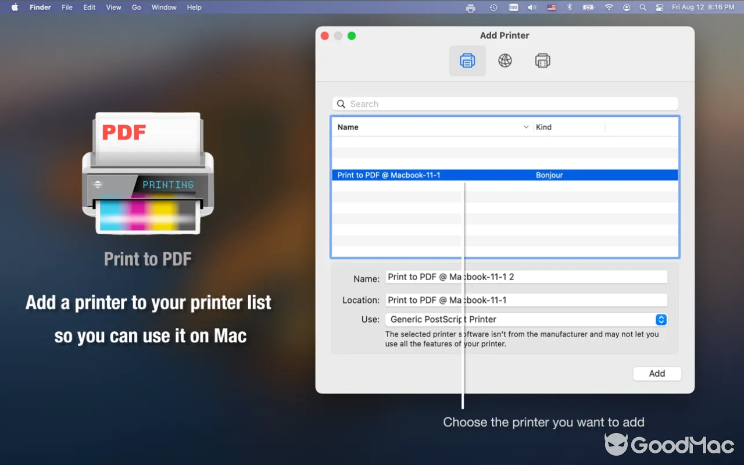This screenshot has height=465, width=744.
Task: Select the Default printers tab icon
Action: click(467, 60)
